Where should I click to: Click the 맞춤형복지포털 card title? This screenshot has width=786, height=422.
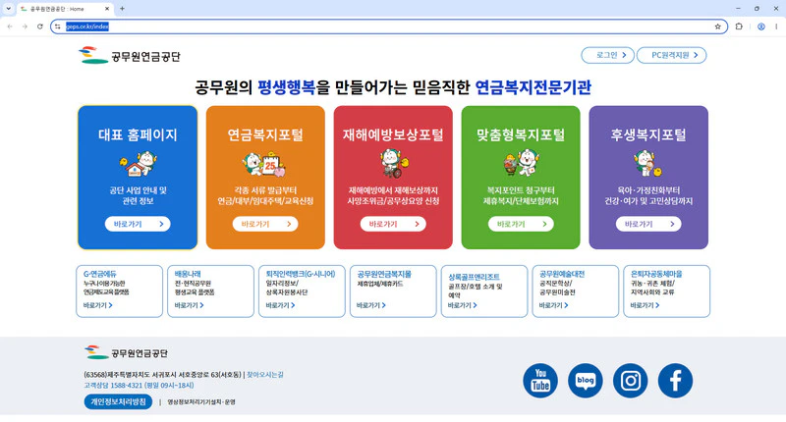click(x=521, y=134)
